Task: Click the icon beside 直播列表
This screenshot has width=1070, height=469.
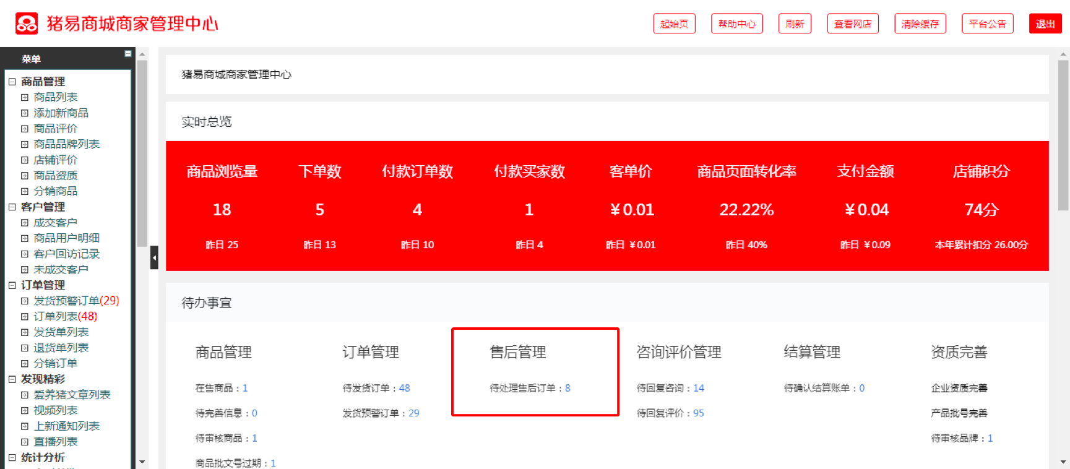Action: pos(25,442)
